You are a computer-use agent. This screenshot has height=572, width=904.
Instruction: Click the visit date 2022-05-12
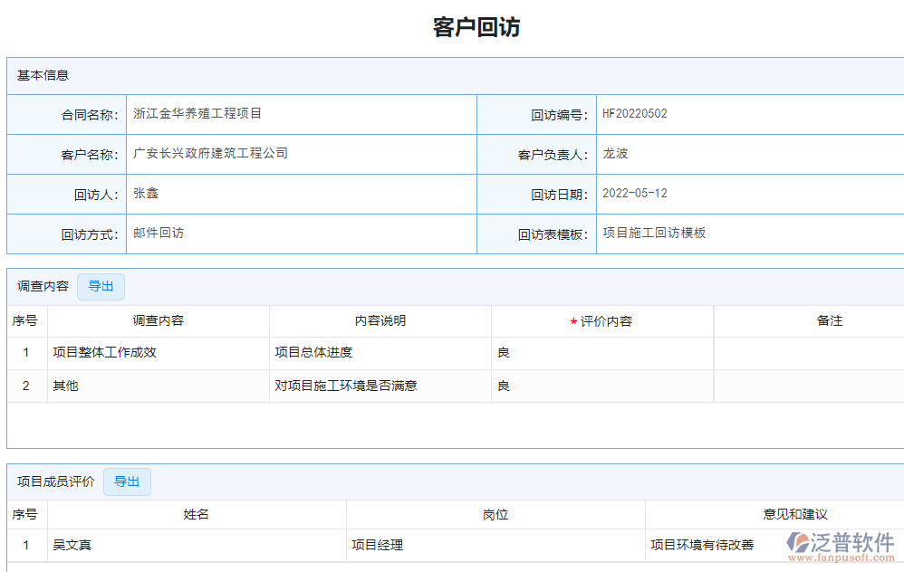pyautogui.click(x=634, y=193)
